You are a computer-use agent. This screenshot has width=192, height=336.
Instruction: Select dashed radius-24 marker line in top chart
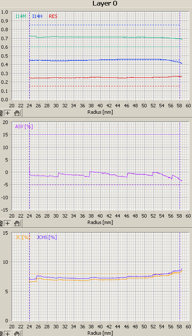coord(30,56)
